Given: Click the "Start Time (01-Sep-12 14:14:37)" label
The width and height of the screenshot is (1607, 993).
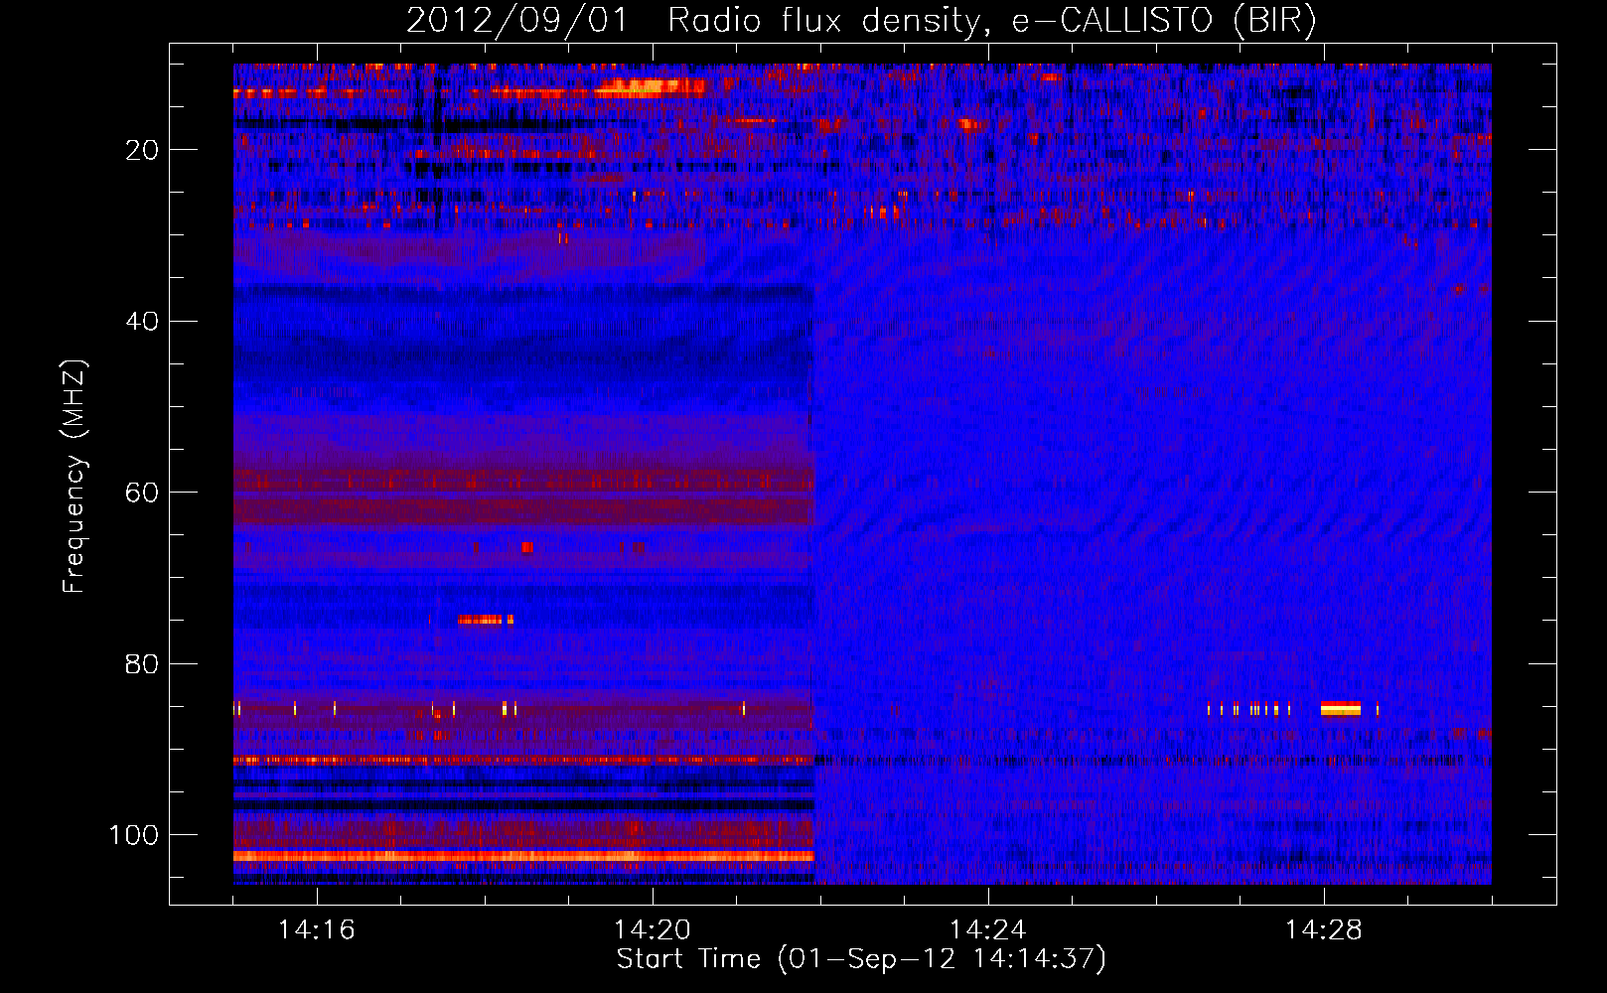Looking at the screenshot, I should (861, 959).
